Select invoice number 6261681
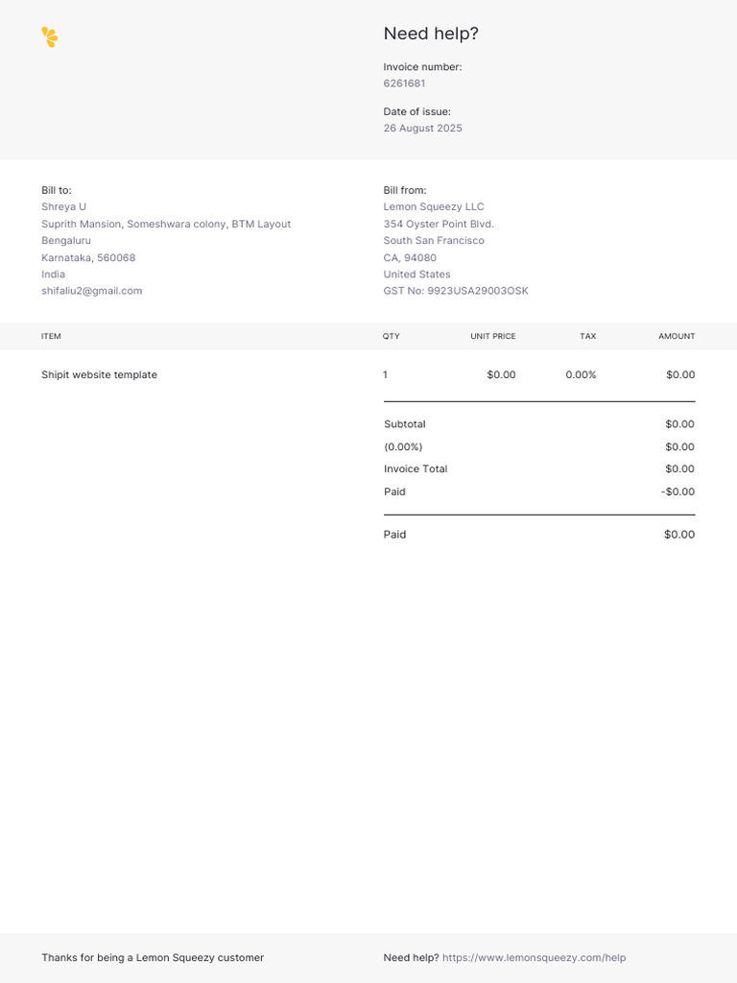The image size is (737, 983). [404, 84]
